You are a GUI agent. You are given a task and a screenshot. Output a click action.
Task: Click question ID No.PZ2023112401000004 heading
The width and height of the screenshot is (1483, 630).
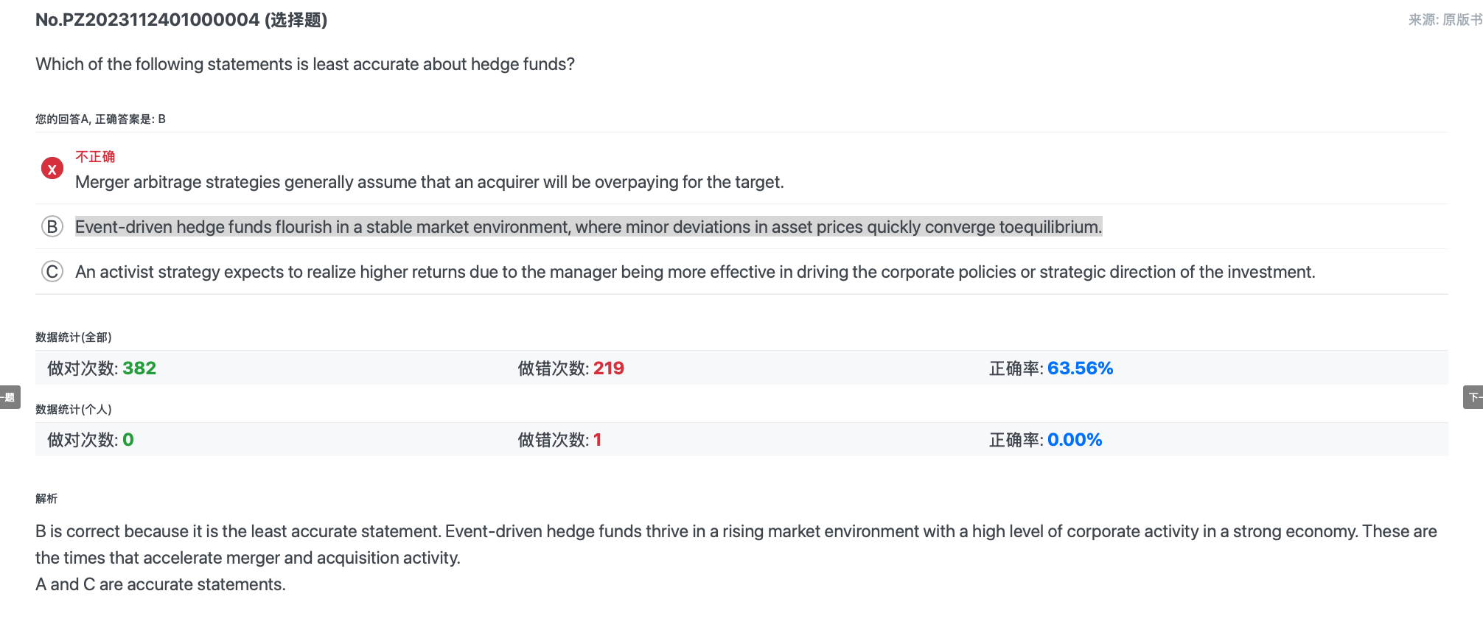[181, 20]
